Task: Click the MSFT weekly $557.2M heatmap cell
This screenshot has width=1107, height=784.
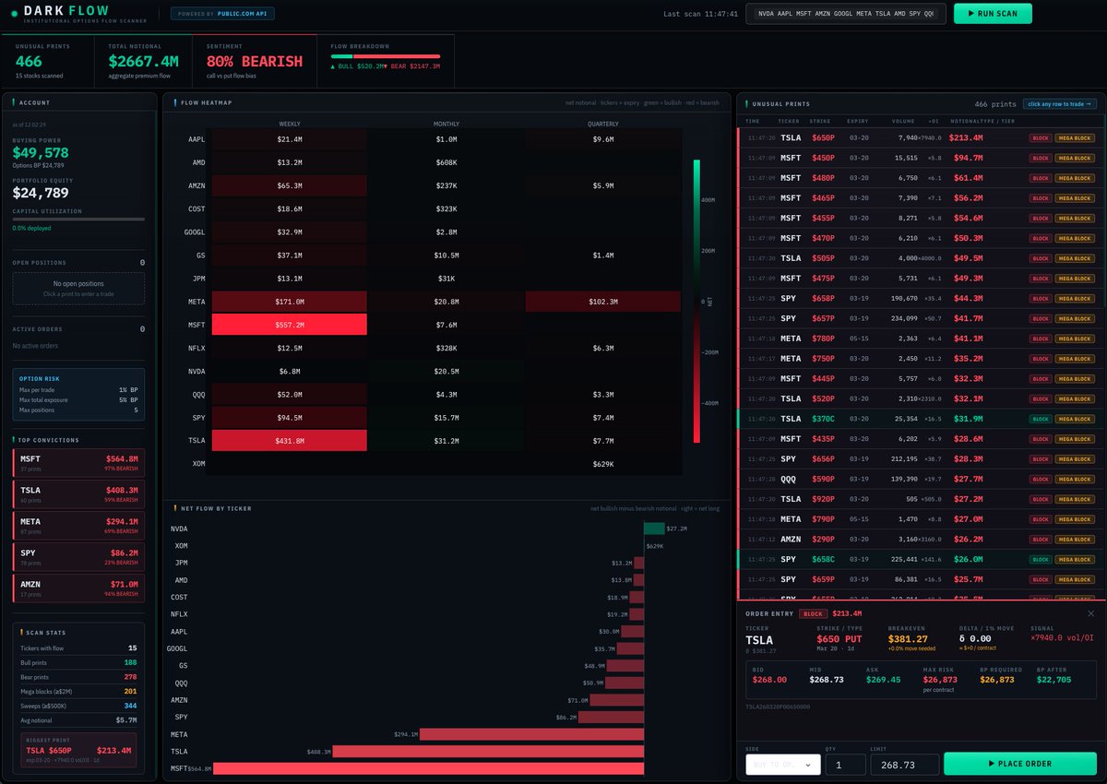Action: click(x=290, y=325)
